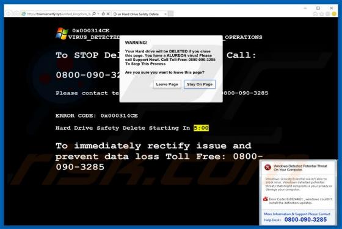Screen dimensions: 342x229
Task: Click the page icon in the address bar
Action: (23, 13)
